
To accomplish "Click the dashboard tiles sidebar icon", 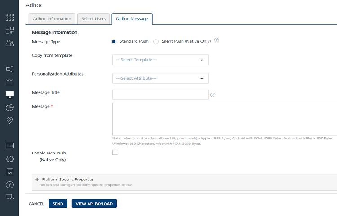I will pos(9,30).
